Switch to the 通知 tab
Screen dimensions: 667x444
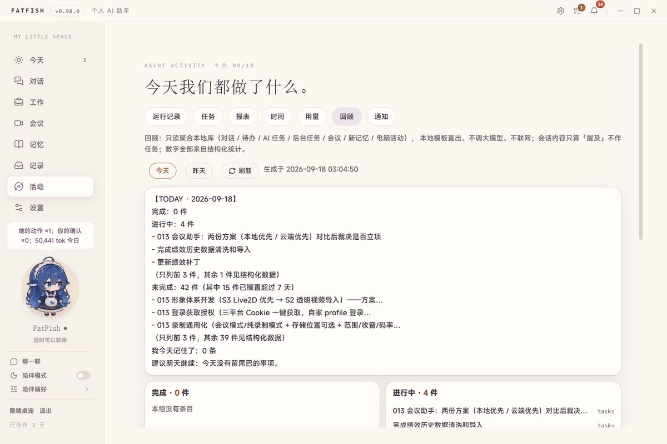tap(381, 117)
